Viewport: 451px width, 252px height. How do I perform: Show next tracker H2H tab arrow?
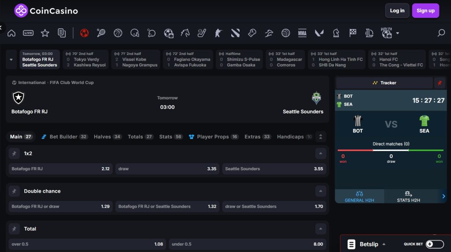[443, 196]
